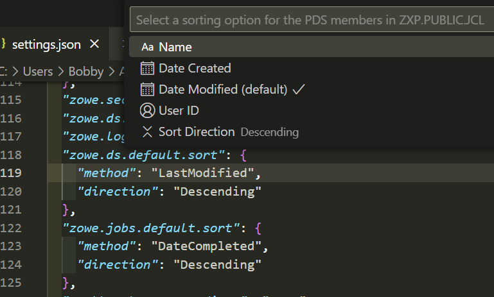This screenshot has width=494, height=297.
Task: Click the opening brace on line 118
Action: pos(243,155)
